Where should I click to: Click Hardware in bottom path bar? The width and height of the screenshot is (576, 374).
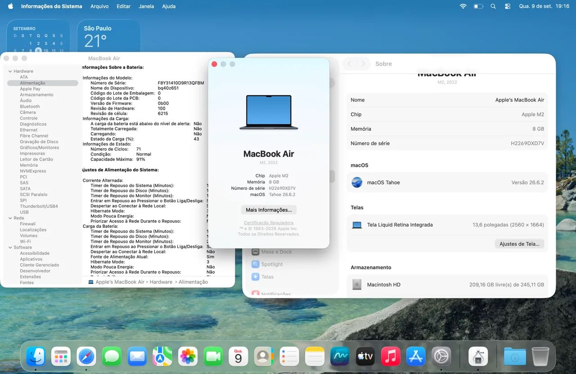(x=161, y=282)
